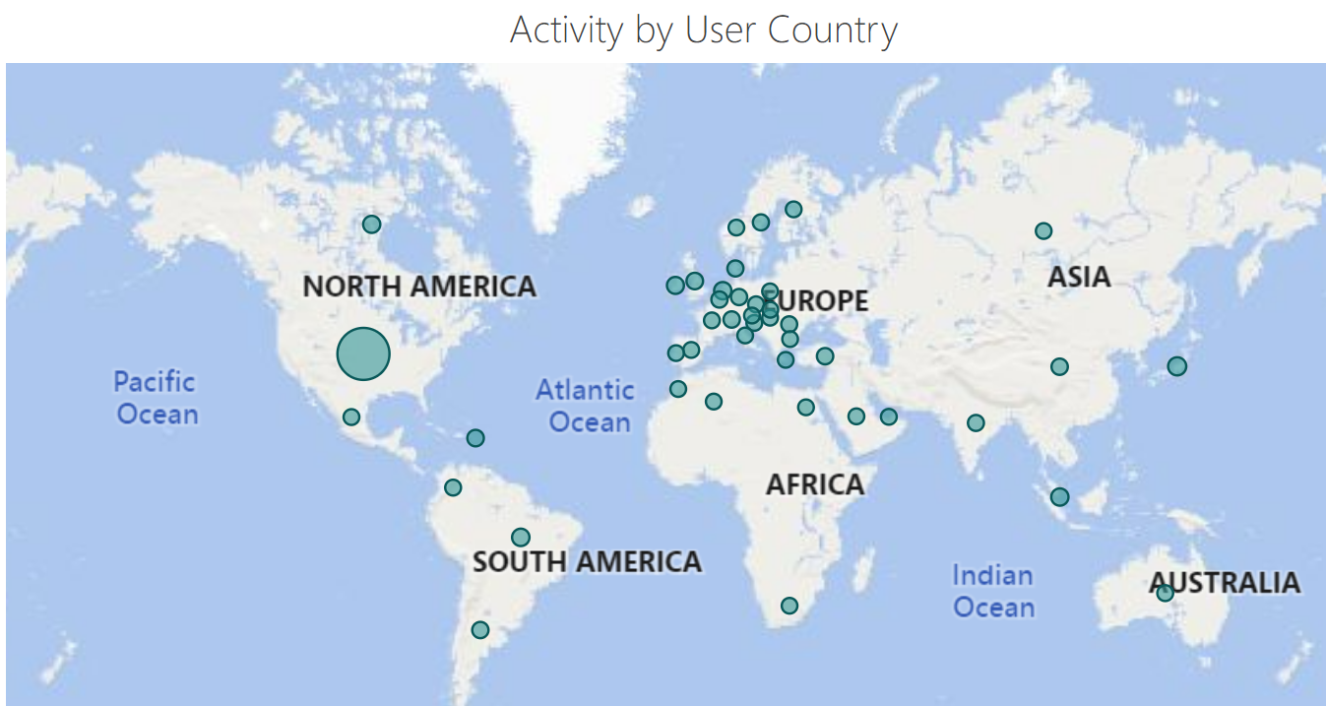The height and width of the screenshot is (706, 1326).
Task: Select the Colombia bubble in northern South America
Action: tap(453, 487)
